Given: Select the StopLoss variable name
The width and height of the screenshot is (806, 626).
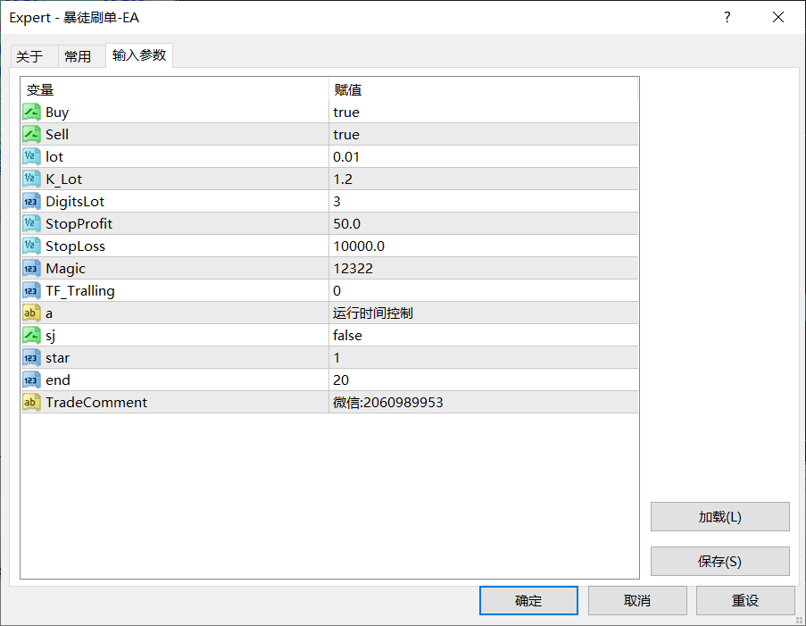Looking at the screenshot, I should tap(75, 246).
